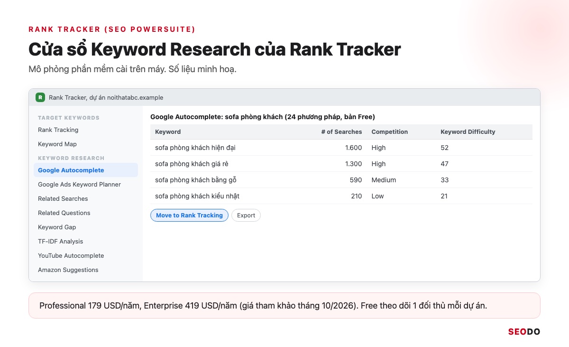Select row sofa phòng khách hiện đại

tap(341, 148)
